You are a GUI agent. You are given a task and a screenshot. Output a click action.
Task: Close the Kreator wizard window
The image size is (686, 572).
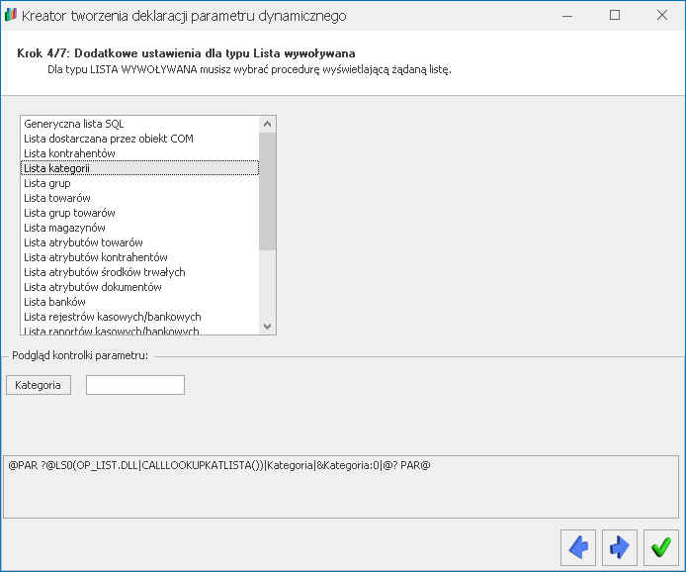[x=662, y=15]
